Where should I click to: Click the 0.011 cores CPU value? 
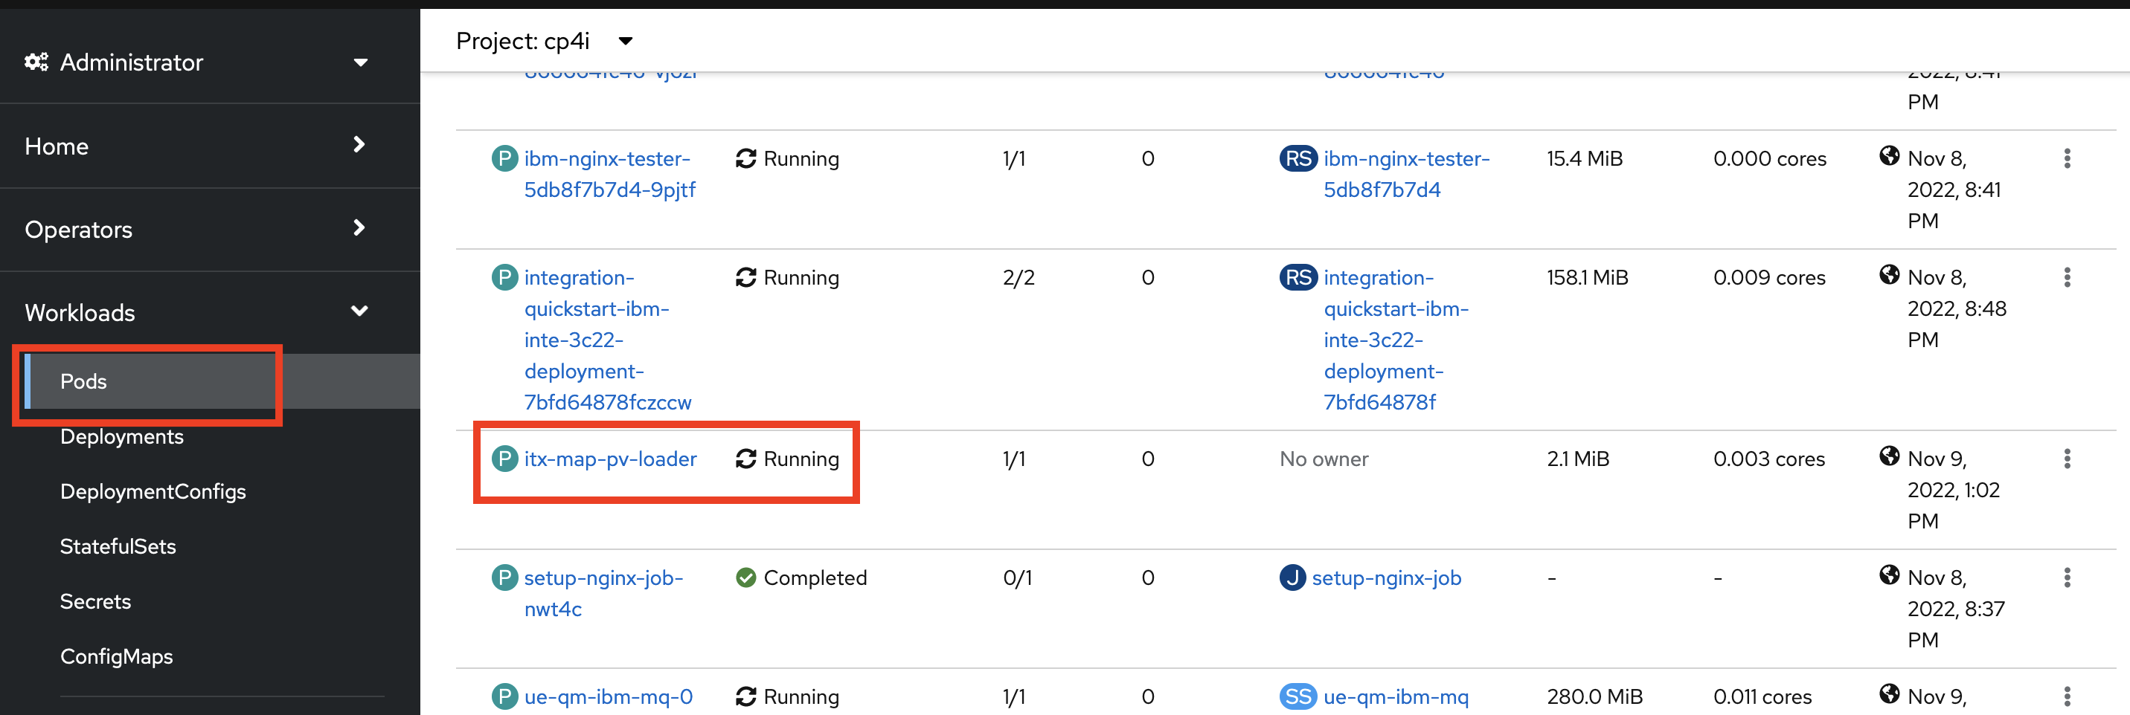(x=1762, y=697)
